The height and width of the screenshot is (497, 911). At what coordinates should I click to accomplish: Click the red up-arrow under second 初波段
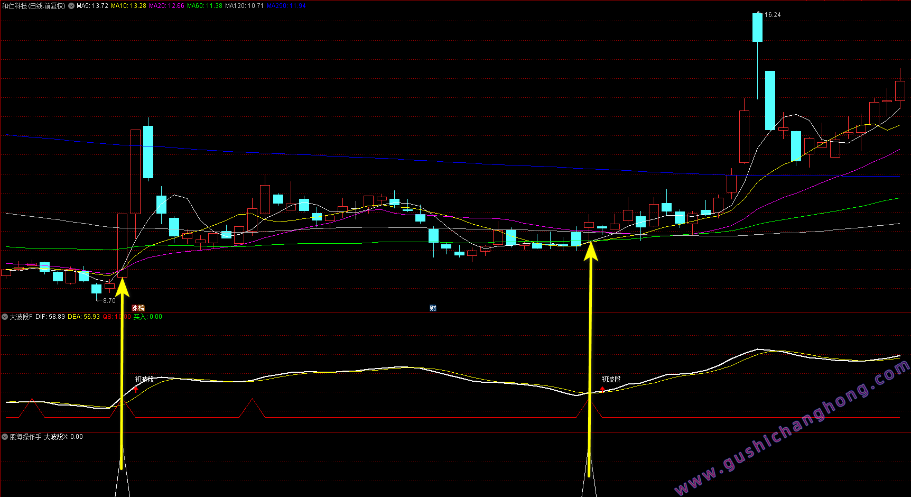[x=602, y=389]
